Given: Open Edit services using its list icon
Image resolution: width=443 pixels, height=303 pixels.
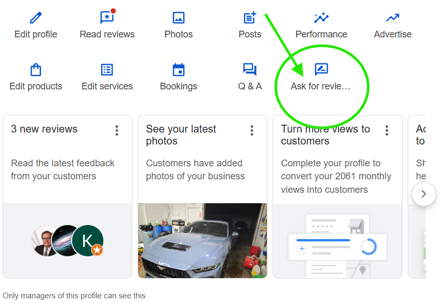Looking at the screenshot, I should click(x=107, y=69).
